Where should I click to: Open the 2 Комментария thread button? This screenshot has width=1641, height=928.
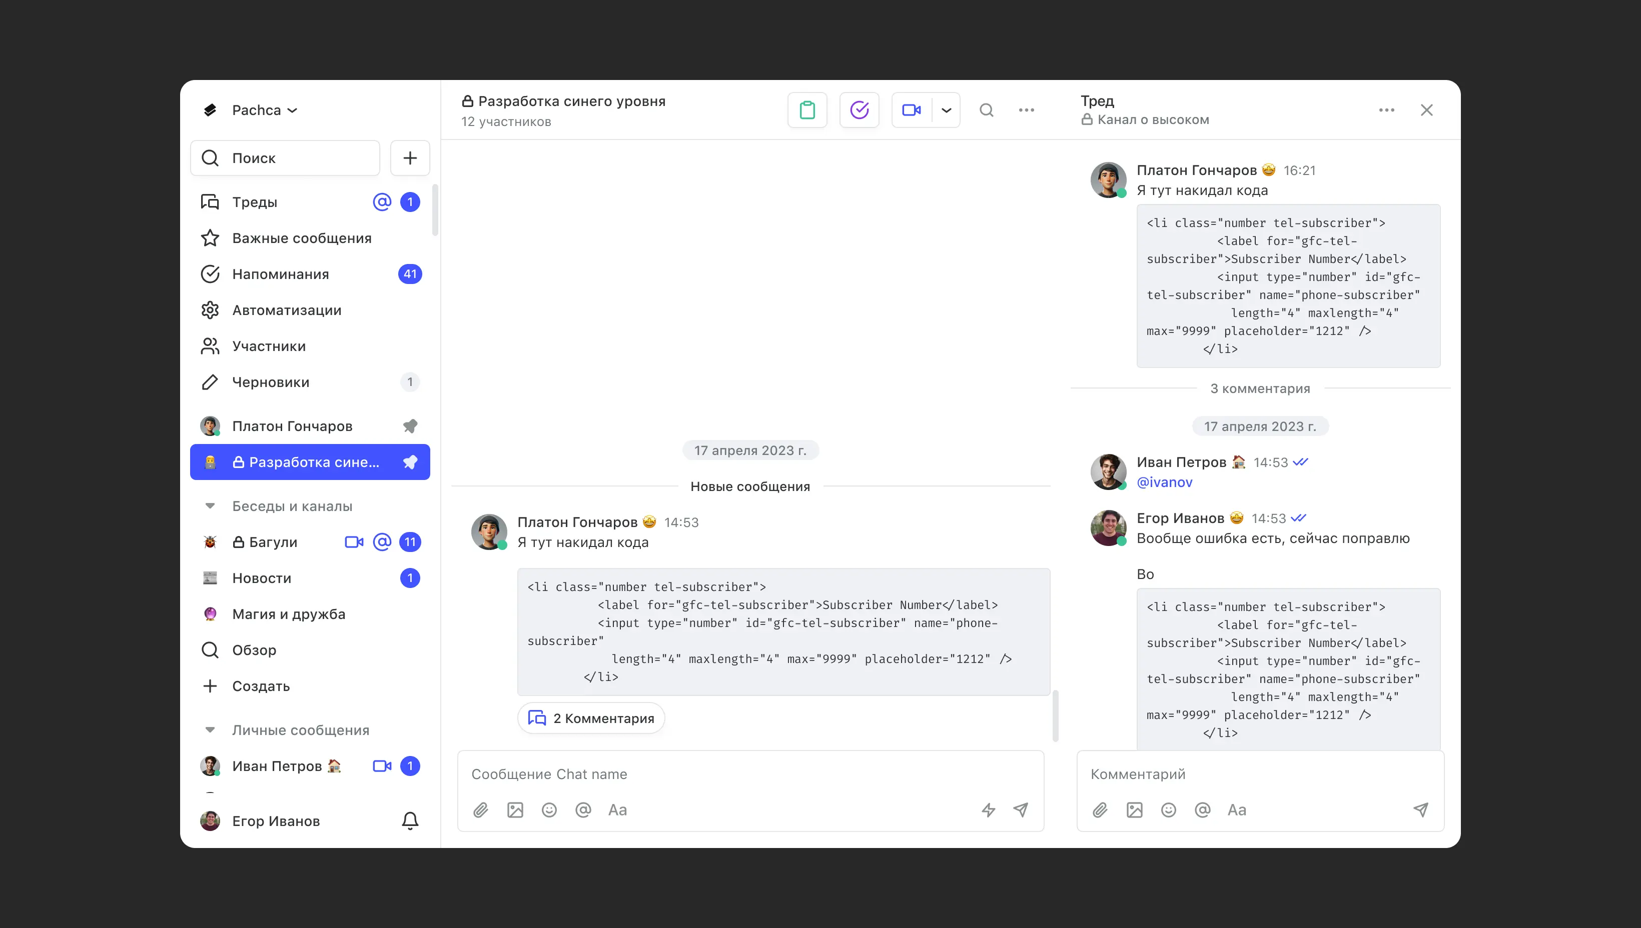pos(591,718)
